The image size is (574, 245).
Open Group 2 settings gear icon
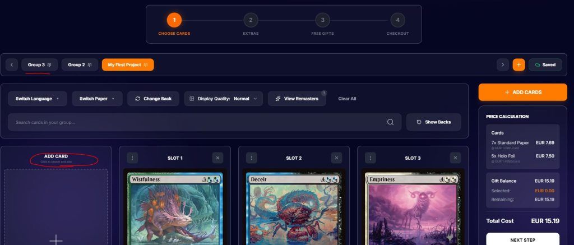coord(90,65)
